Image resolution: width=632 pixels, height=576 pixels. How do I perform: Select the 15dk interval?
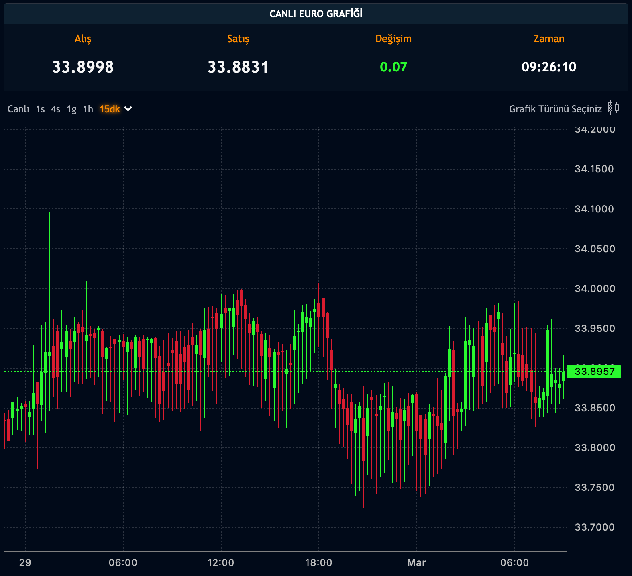click(x=110, y=109)
